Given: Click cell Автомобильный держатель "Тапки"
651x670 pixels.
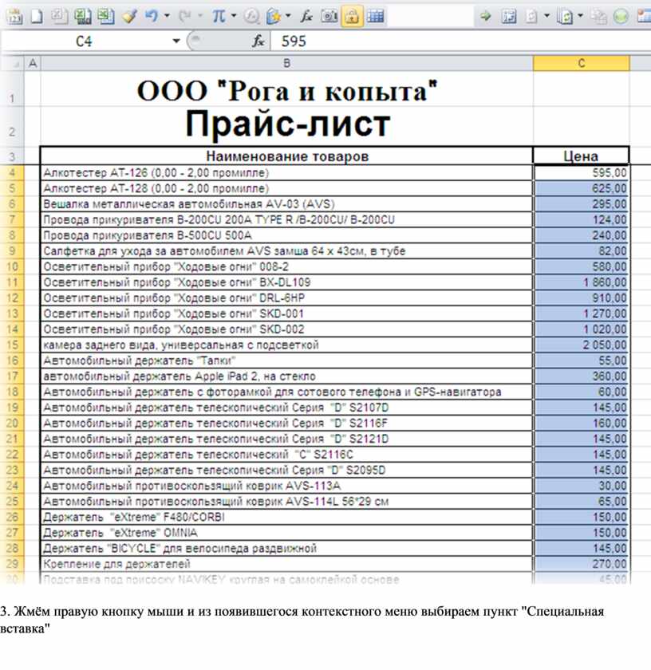Looking at the screenshot, I should pos(287,361).
